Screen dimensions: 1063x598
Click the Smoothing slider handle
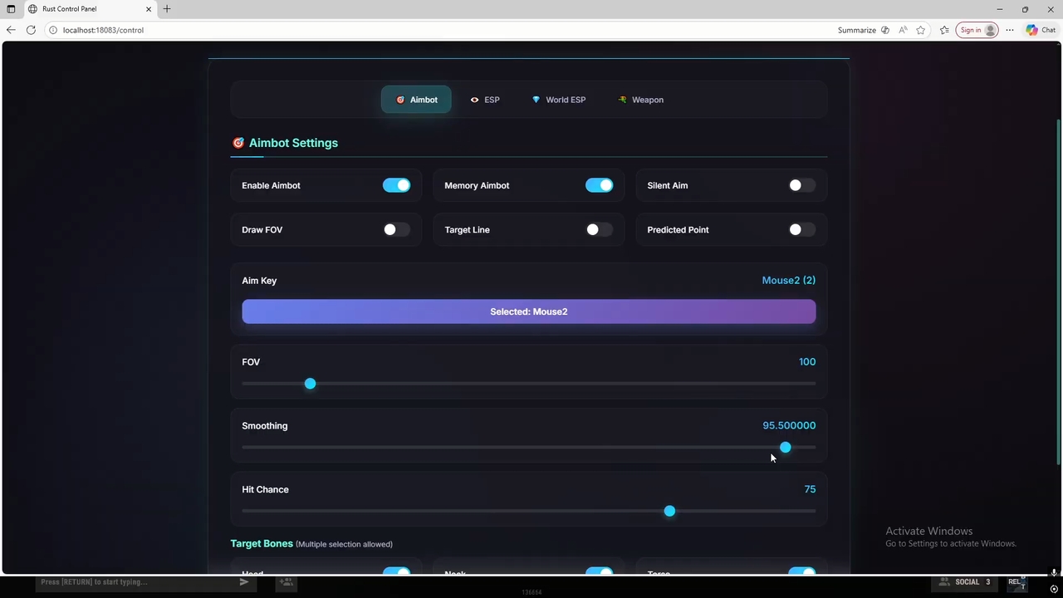click(785, 448)
